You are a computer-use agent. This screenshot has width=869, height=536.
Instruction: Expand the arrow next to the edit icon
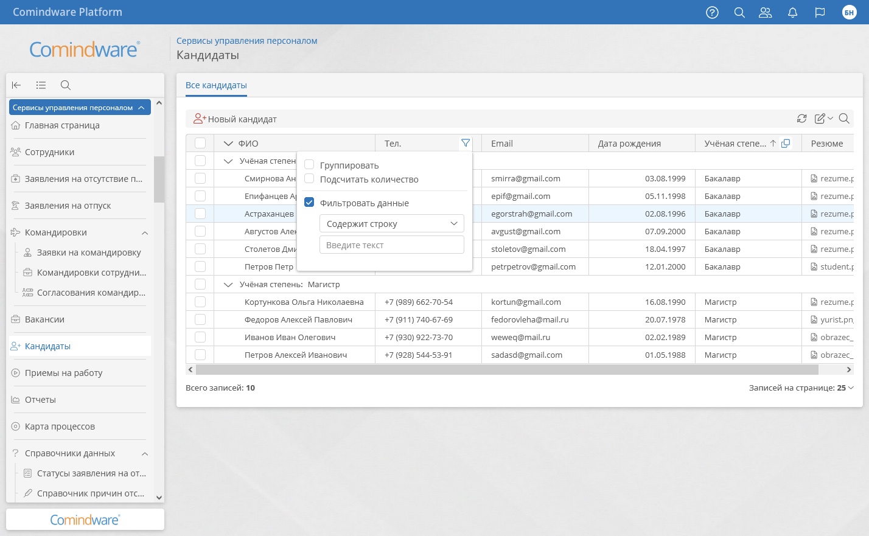830,119
